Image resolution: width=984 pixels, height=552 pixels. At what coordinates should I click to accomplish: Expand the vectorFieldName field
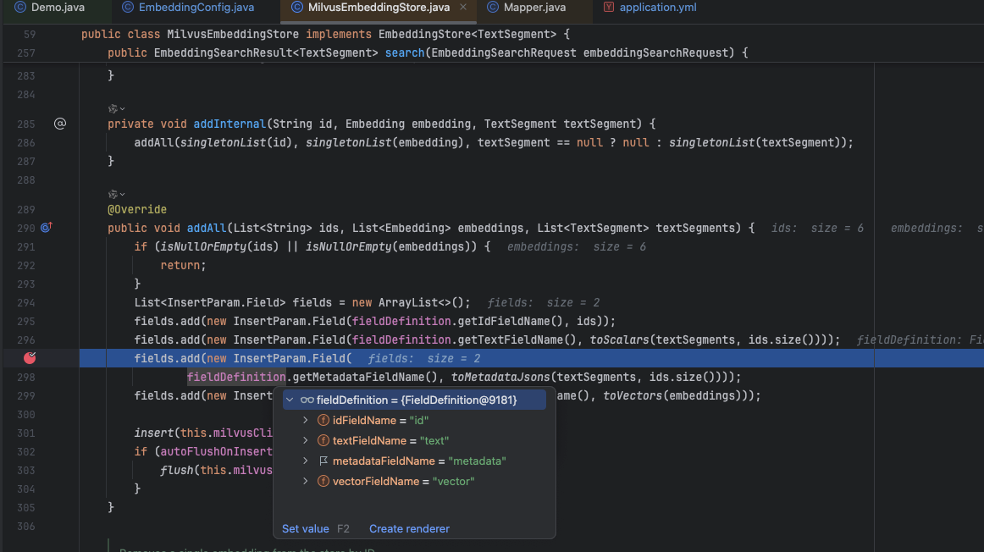point(306,482)
